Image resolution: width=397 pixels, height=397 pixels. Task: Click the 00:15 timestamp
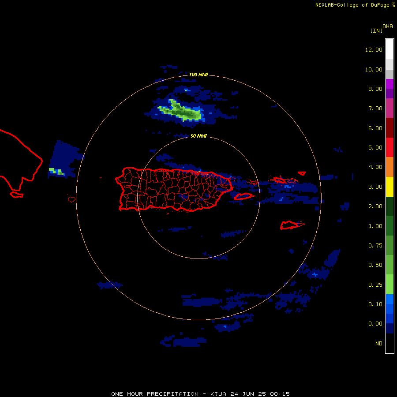[x=280, y=394]
